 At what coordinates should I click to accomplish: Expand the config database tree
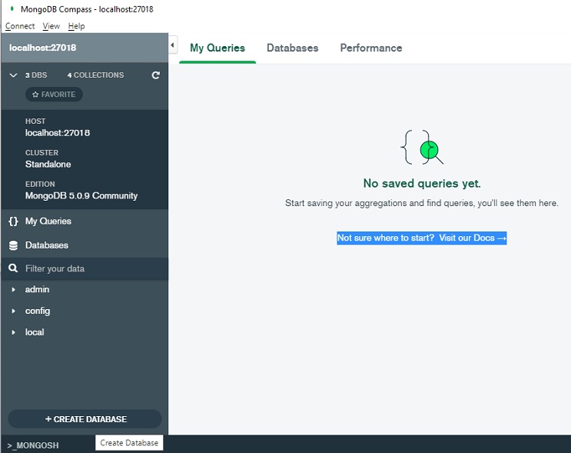click(14, 311)
